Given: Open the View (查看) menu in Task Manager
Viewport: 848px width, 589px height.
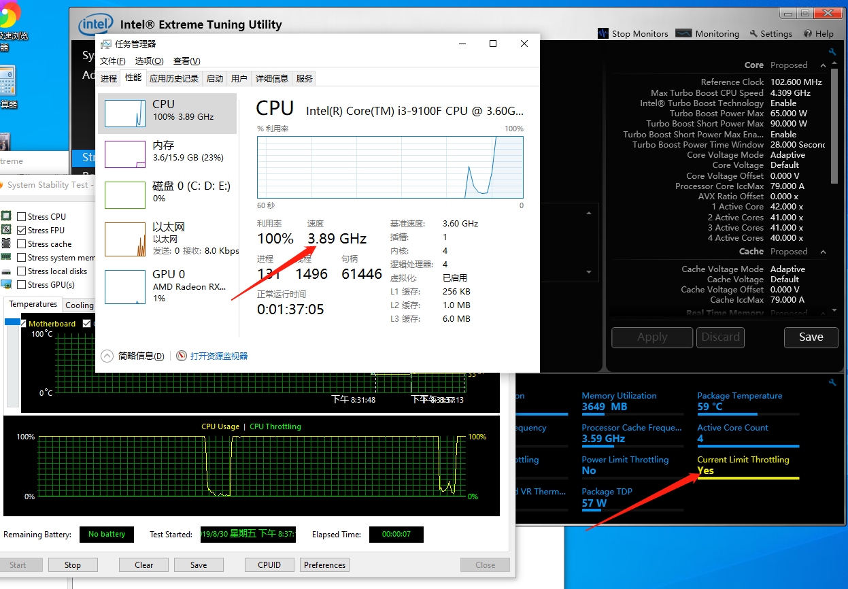Looking at the screenshot, I should coord(186,61).
